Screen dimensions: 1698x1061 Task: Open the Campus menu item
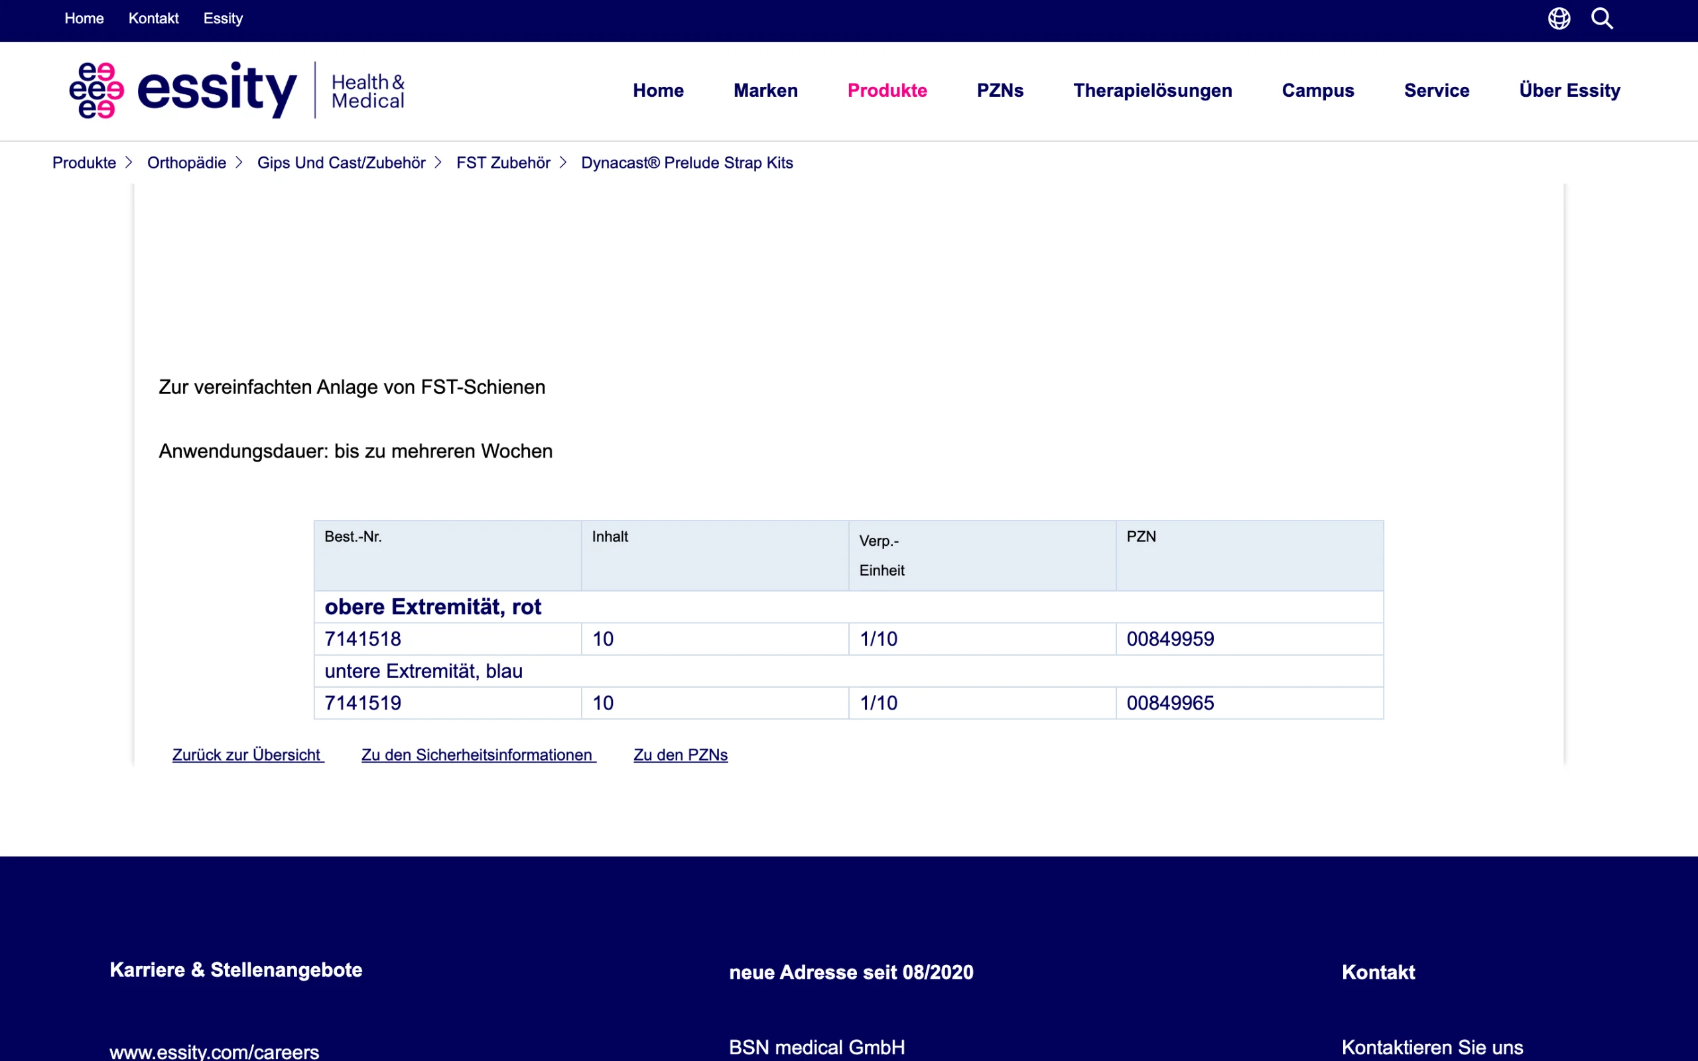(x=1318, y=91)
